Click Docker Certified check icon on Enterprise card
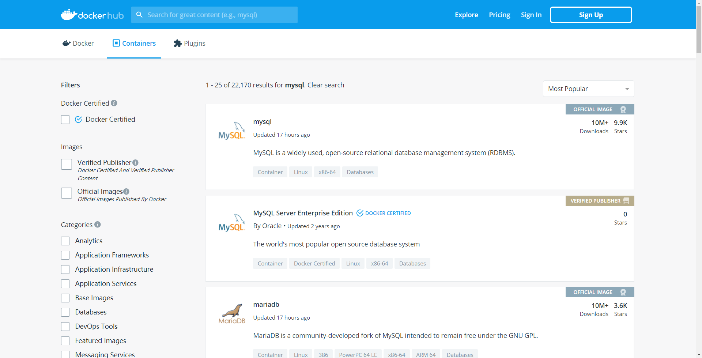Screen dimensions: 702x358 360,213
